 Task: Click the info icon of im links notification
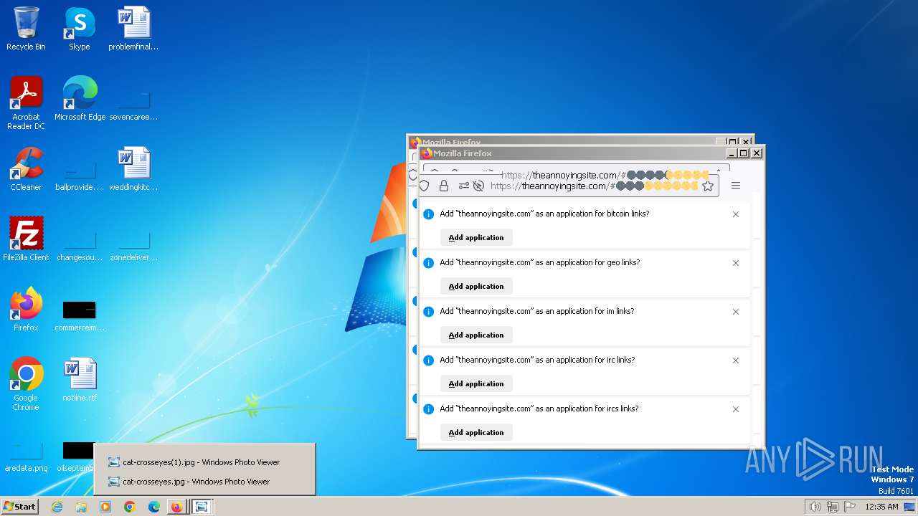pos(429,312)
